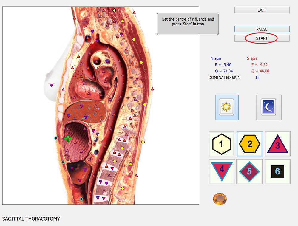
Task: Select the diamond level 5 icon
Action: point(249,171)
